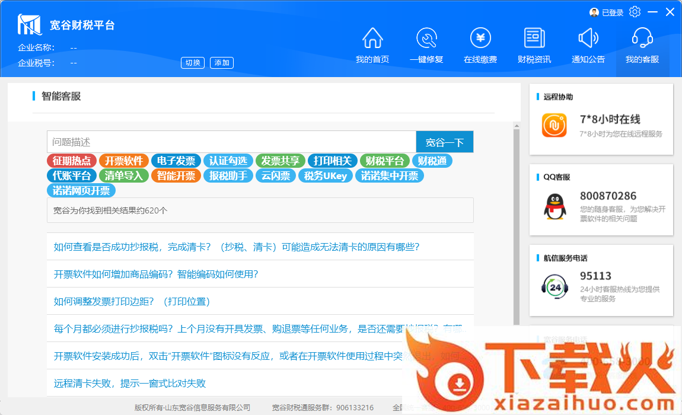Open 我的首页 home icon
682x415 pixels.
[x=372, y=39]
